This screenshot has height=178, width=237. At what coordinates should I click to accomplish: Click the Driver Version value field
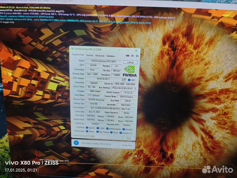tap(110, 108)
